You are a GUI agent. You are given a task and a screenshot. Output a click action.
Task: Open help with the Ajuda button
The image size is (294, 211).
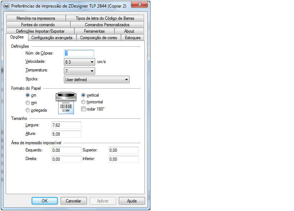[132, 201]
